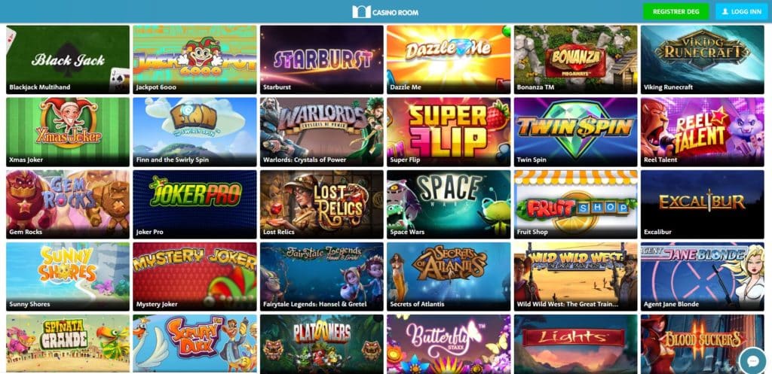The image size is (772, 374).
Task: Launch the Joker Pro game
Action: (x=195, y=204)
